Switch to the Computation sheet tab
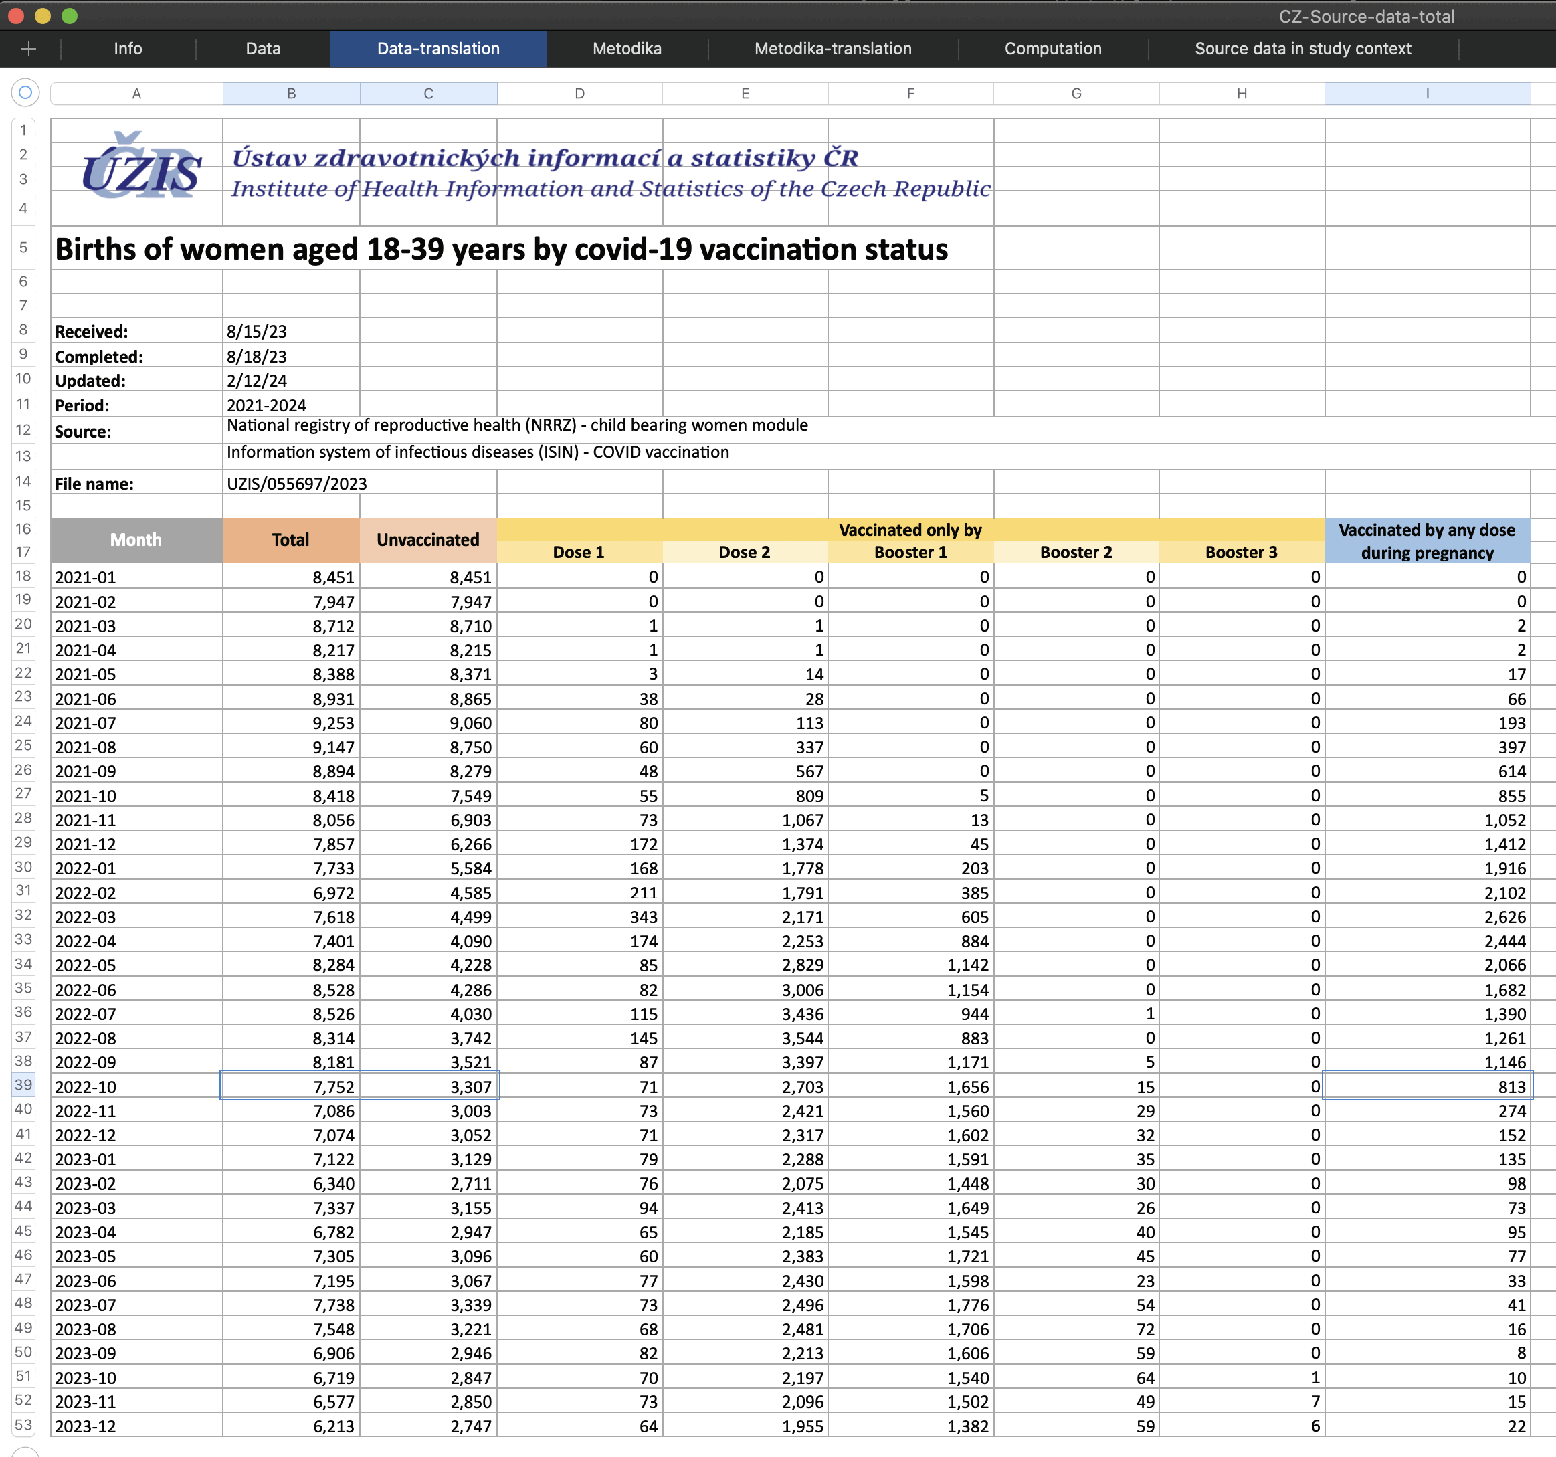 pyautogui.click(x=1053, y=49)
